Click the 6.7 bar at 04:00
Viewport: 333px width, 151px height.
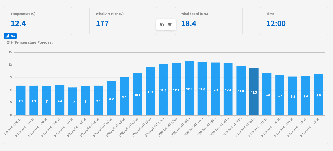[73, 101]
